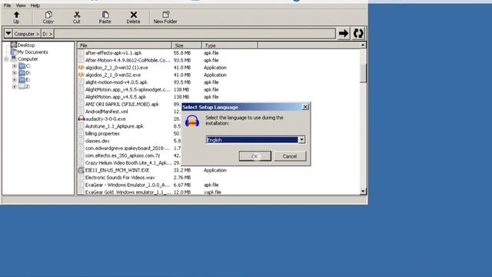Open the setup language dropdown
Viewport: 492px width, 277px height.
pyautogui.click(x=301, y=140)
